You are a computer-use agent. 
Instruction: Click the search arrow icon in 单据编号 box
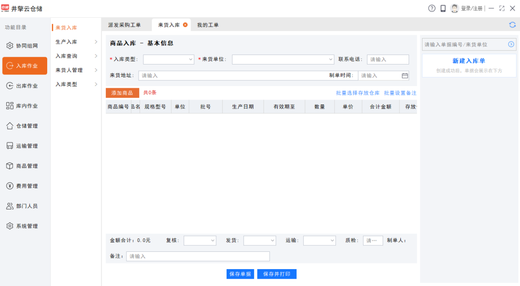coord(511,44)
